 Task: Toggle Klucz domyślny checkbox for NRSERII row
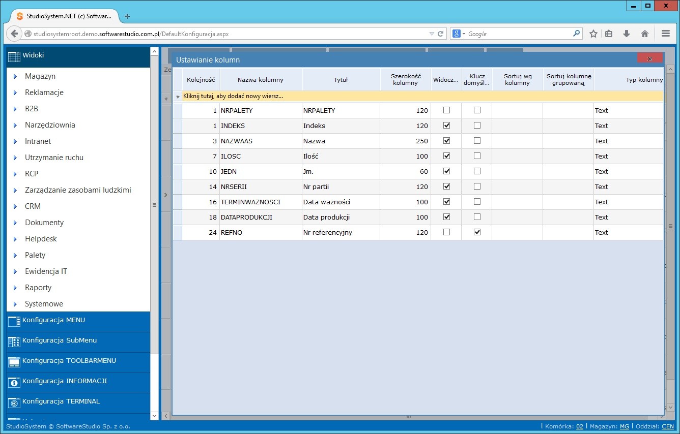point(477,187)
